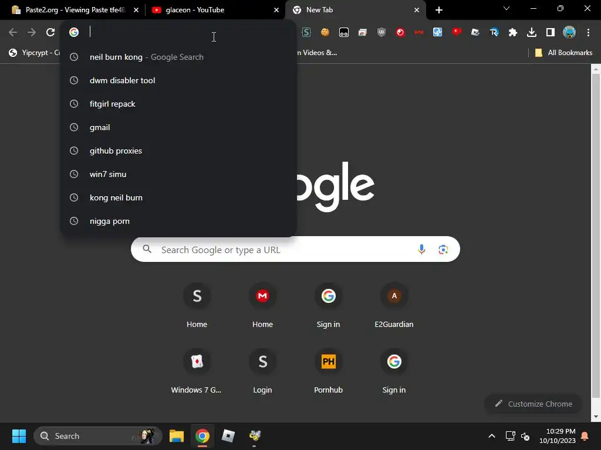
Task: Open the 'Sign in' shortcut beside E2Guardian
Action: click(329, 305)
